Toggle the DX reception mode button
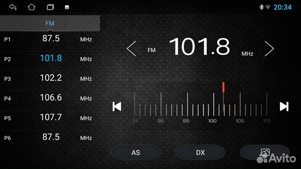The height and width of the screenshot is (169, 301). coord(200,152)
